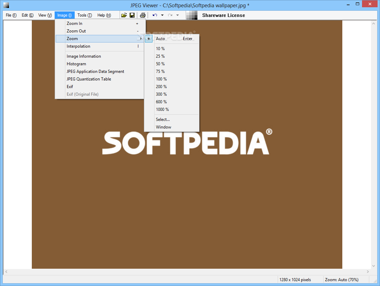Open Image Information

[100, 56]
